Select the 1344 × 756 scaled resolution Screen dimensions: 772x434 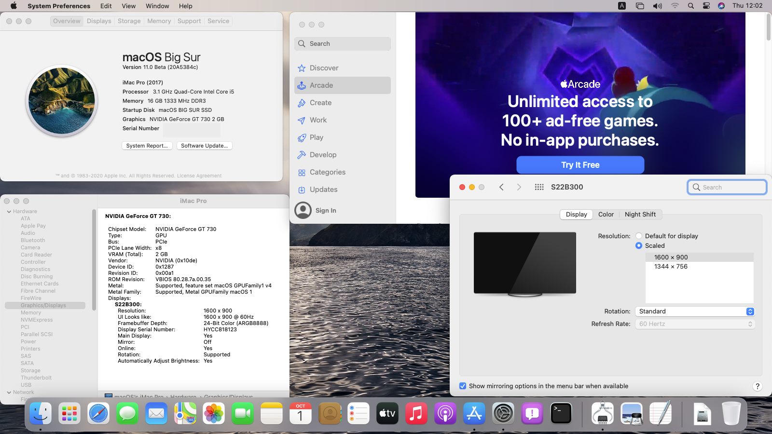700,267
